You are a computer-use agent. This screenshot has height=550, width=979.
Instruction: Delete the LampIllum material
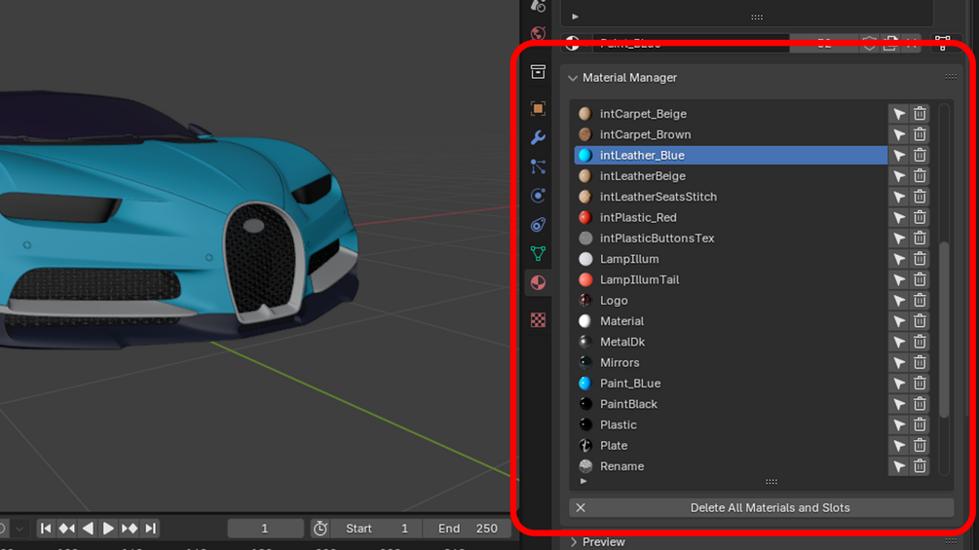point(920,259)
